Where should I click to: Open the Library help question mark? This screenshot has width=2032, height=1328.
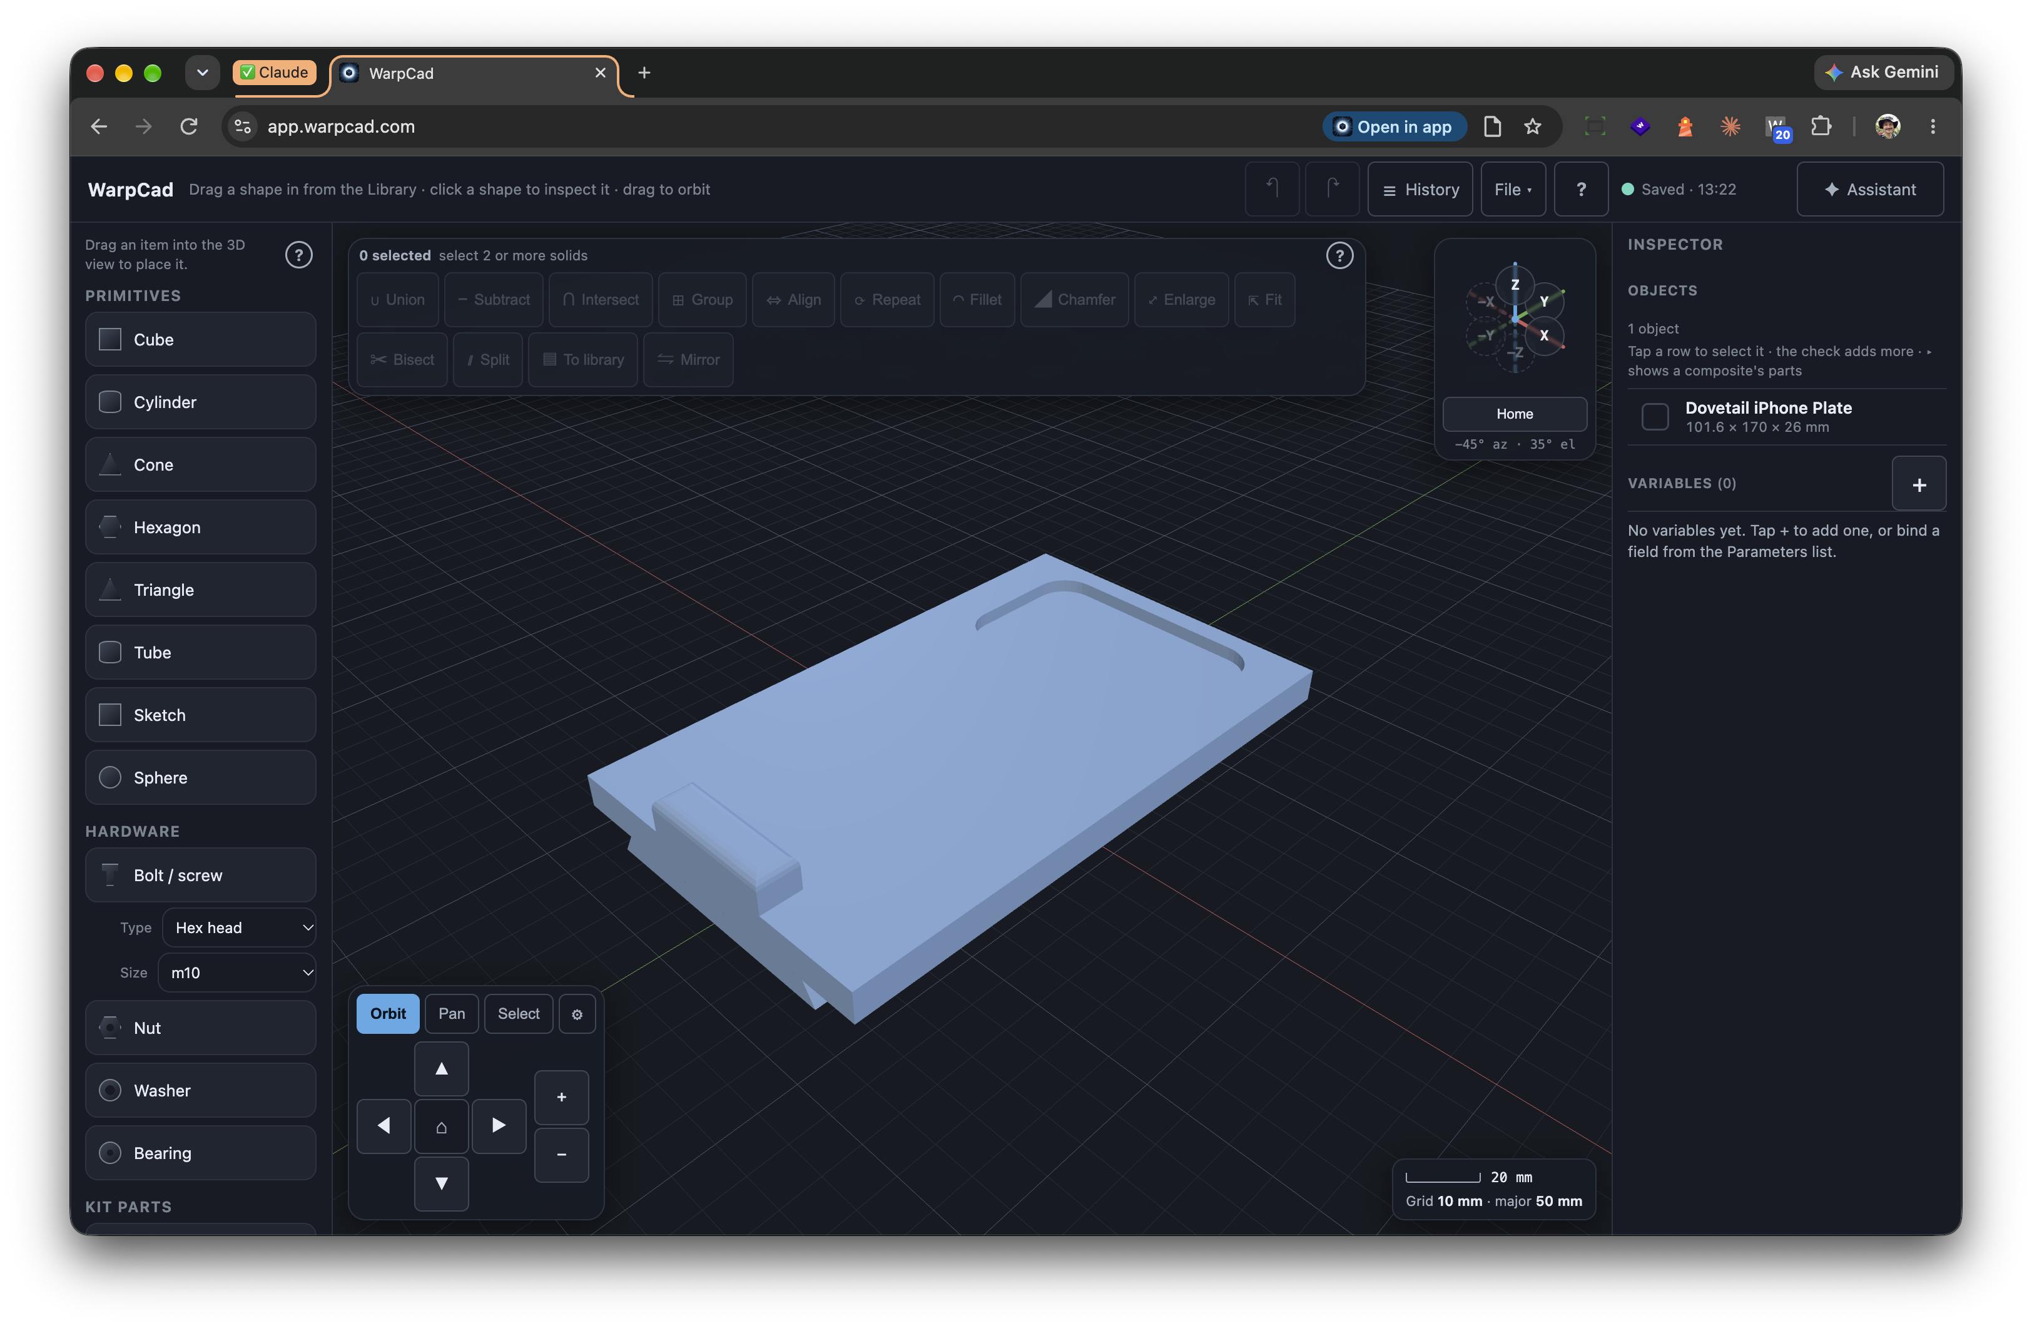[298, 255]
